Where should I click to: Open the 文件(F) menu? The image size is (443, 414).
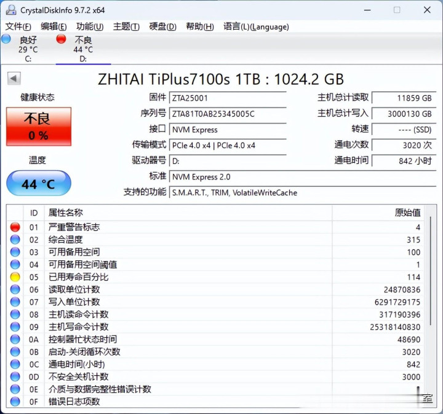(x=18, y=26)
